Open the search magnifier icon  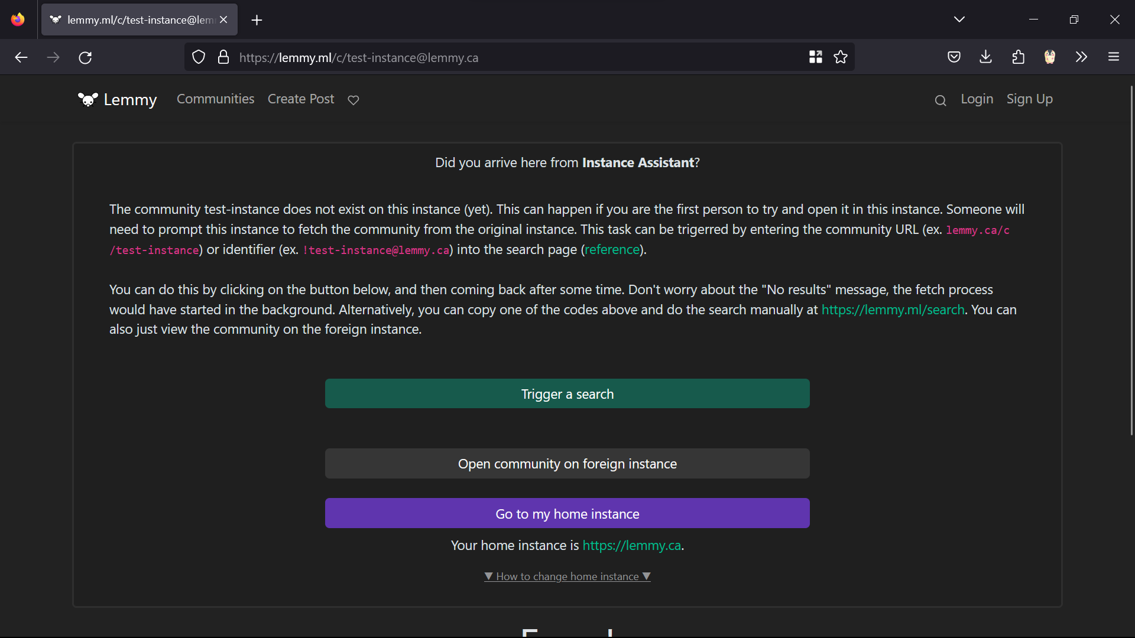941,100
